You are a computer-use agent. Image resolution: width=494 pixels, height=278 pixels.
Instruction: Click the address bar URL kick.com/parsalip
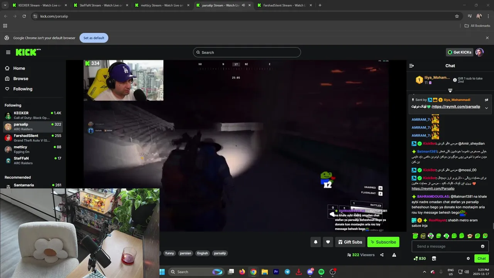tap(54, 16)
